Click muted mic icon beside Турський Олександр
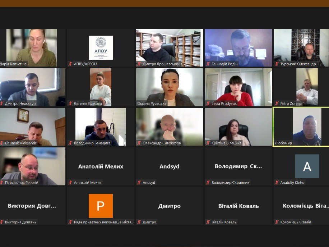Screen dimensions: 329x247 coord(277,64)
